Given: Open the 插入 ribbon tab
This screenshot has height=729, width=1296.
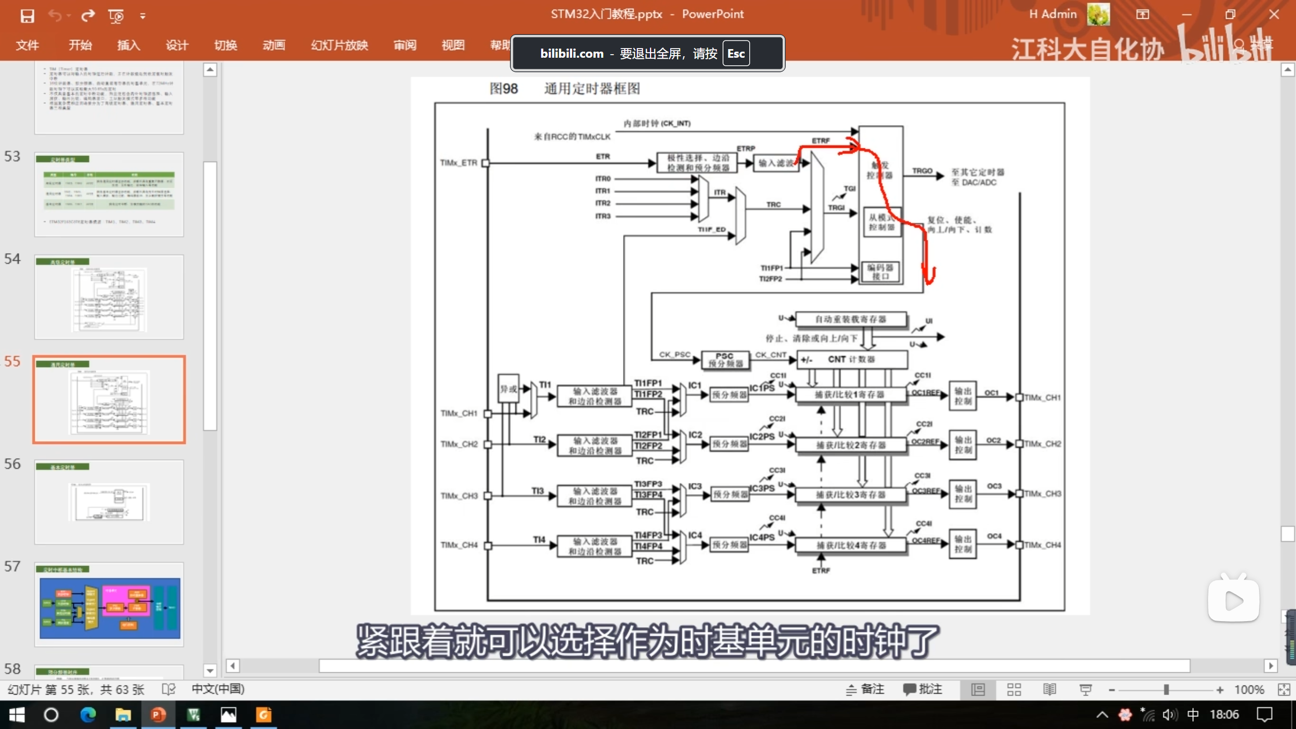Looking at the screenshot, I should [129, 45].
